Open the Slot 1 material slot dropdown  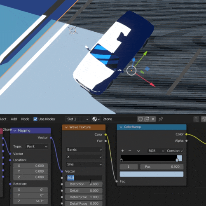tap(77, 119)
